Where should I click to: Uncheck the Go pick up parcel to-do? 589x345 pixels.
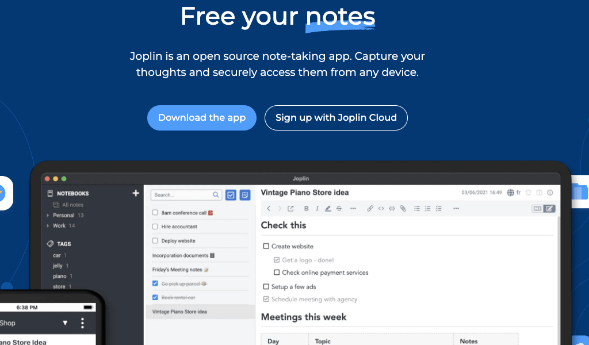[155, 283]
